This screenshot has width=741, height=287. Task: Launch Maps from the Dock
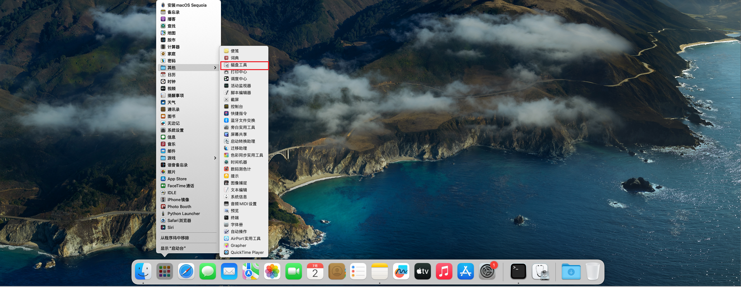(251, 271)
